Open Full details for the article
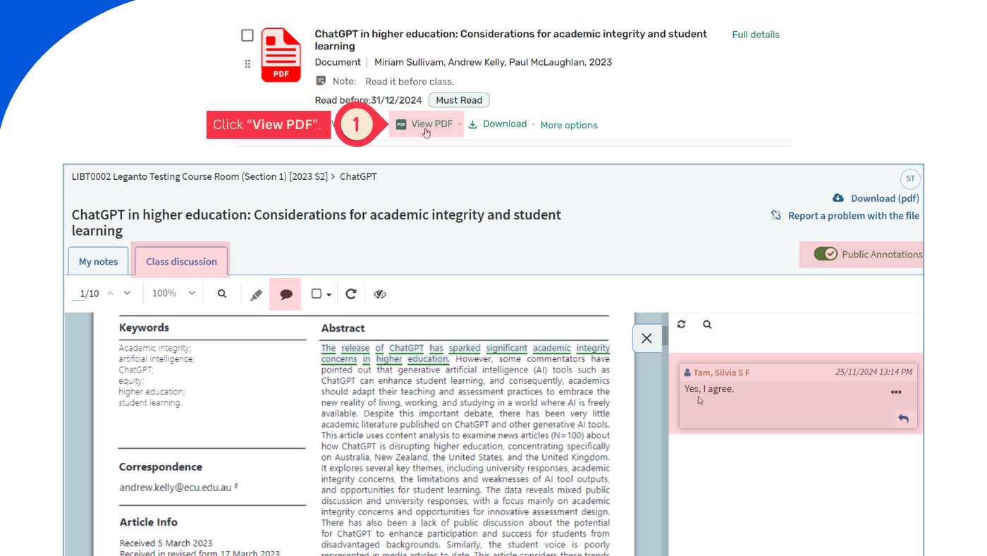 point(755,34)
